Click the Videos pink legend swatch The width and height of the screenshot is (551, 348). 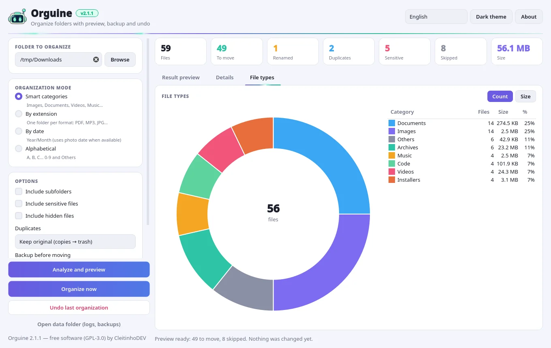392,172
